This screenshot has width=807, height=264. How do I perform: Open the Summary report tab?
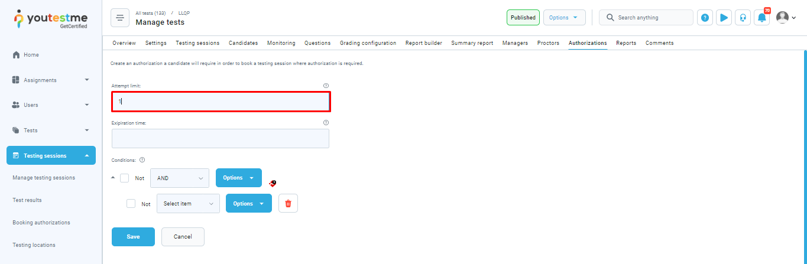(472, 43)
